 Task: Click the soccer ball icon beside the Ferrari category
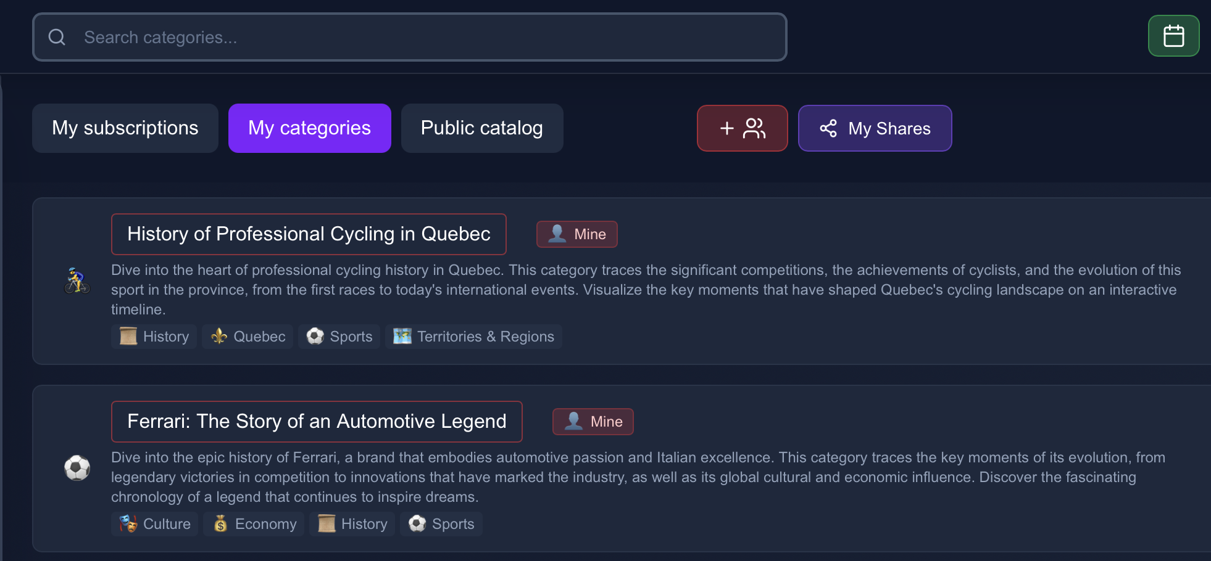77,468
